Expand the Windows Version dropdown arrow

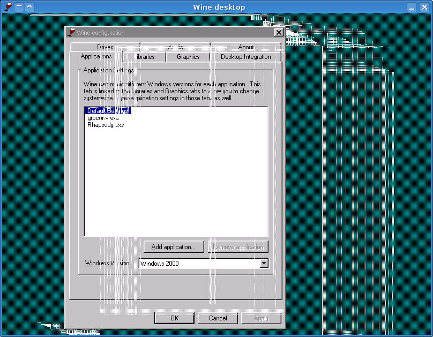click(264, 263)
